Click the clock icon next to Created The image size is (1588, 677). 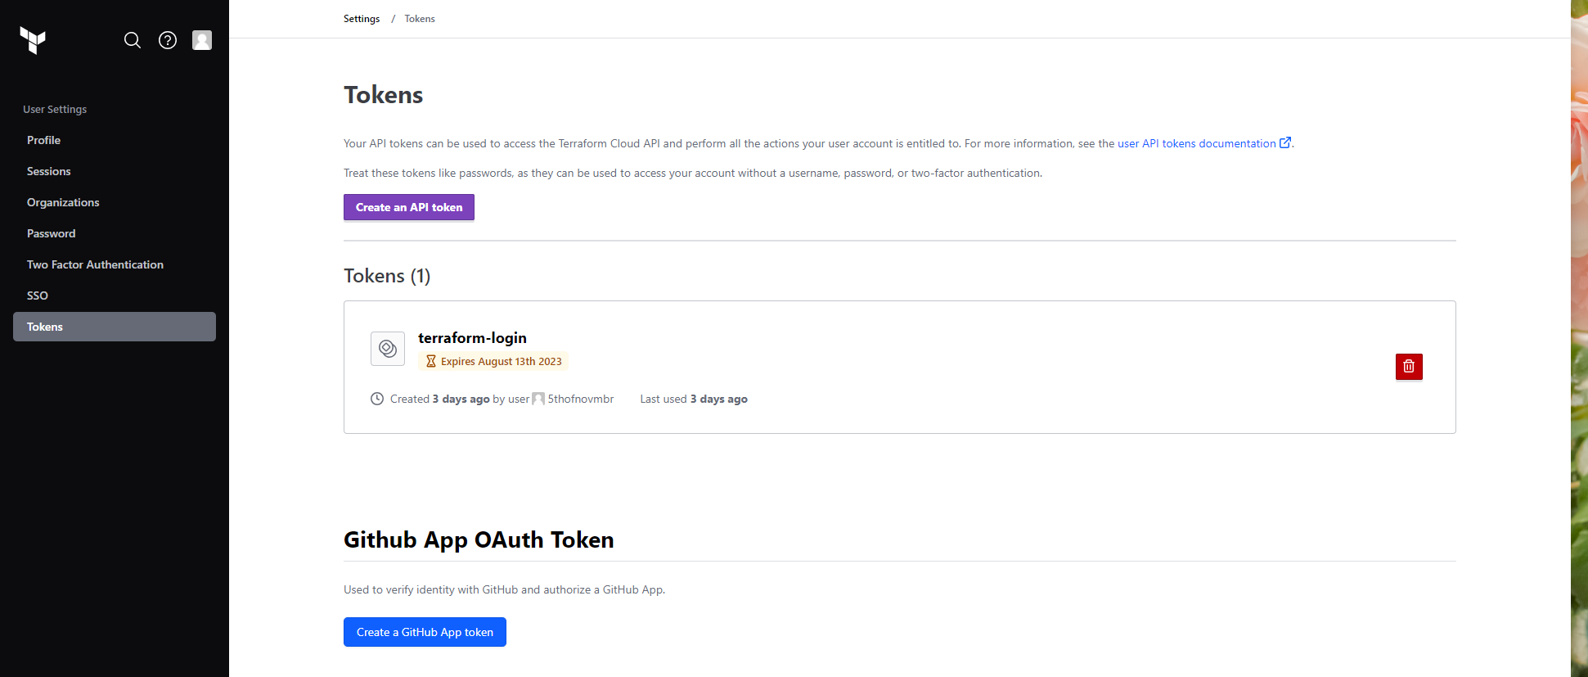pos(376,399)
